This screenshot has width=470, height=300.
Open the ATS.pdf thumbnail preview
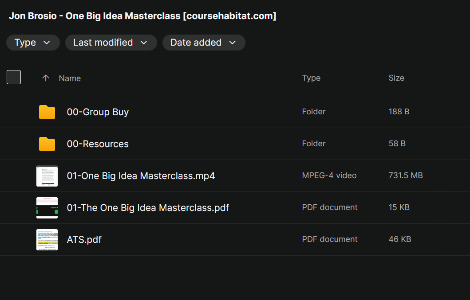[x=47, y=240]
